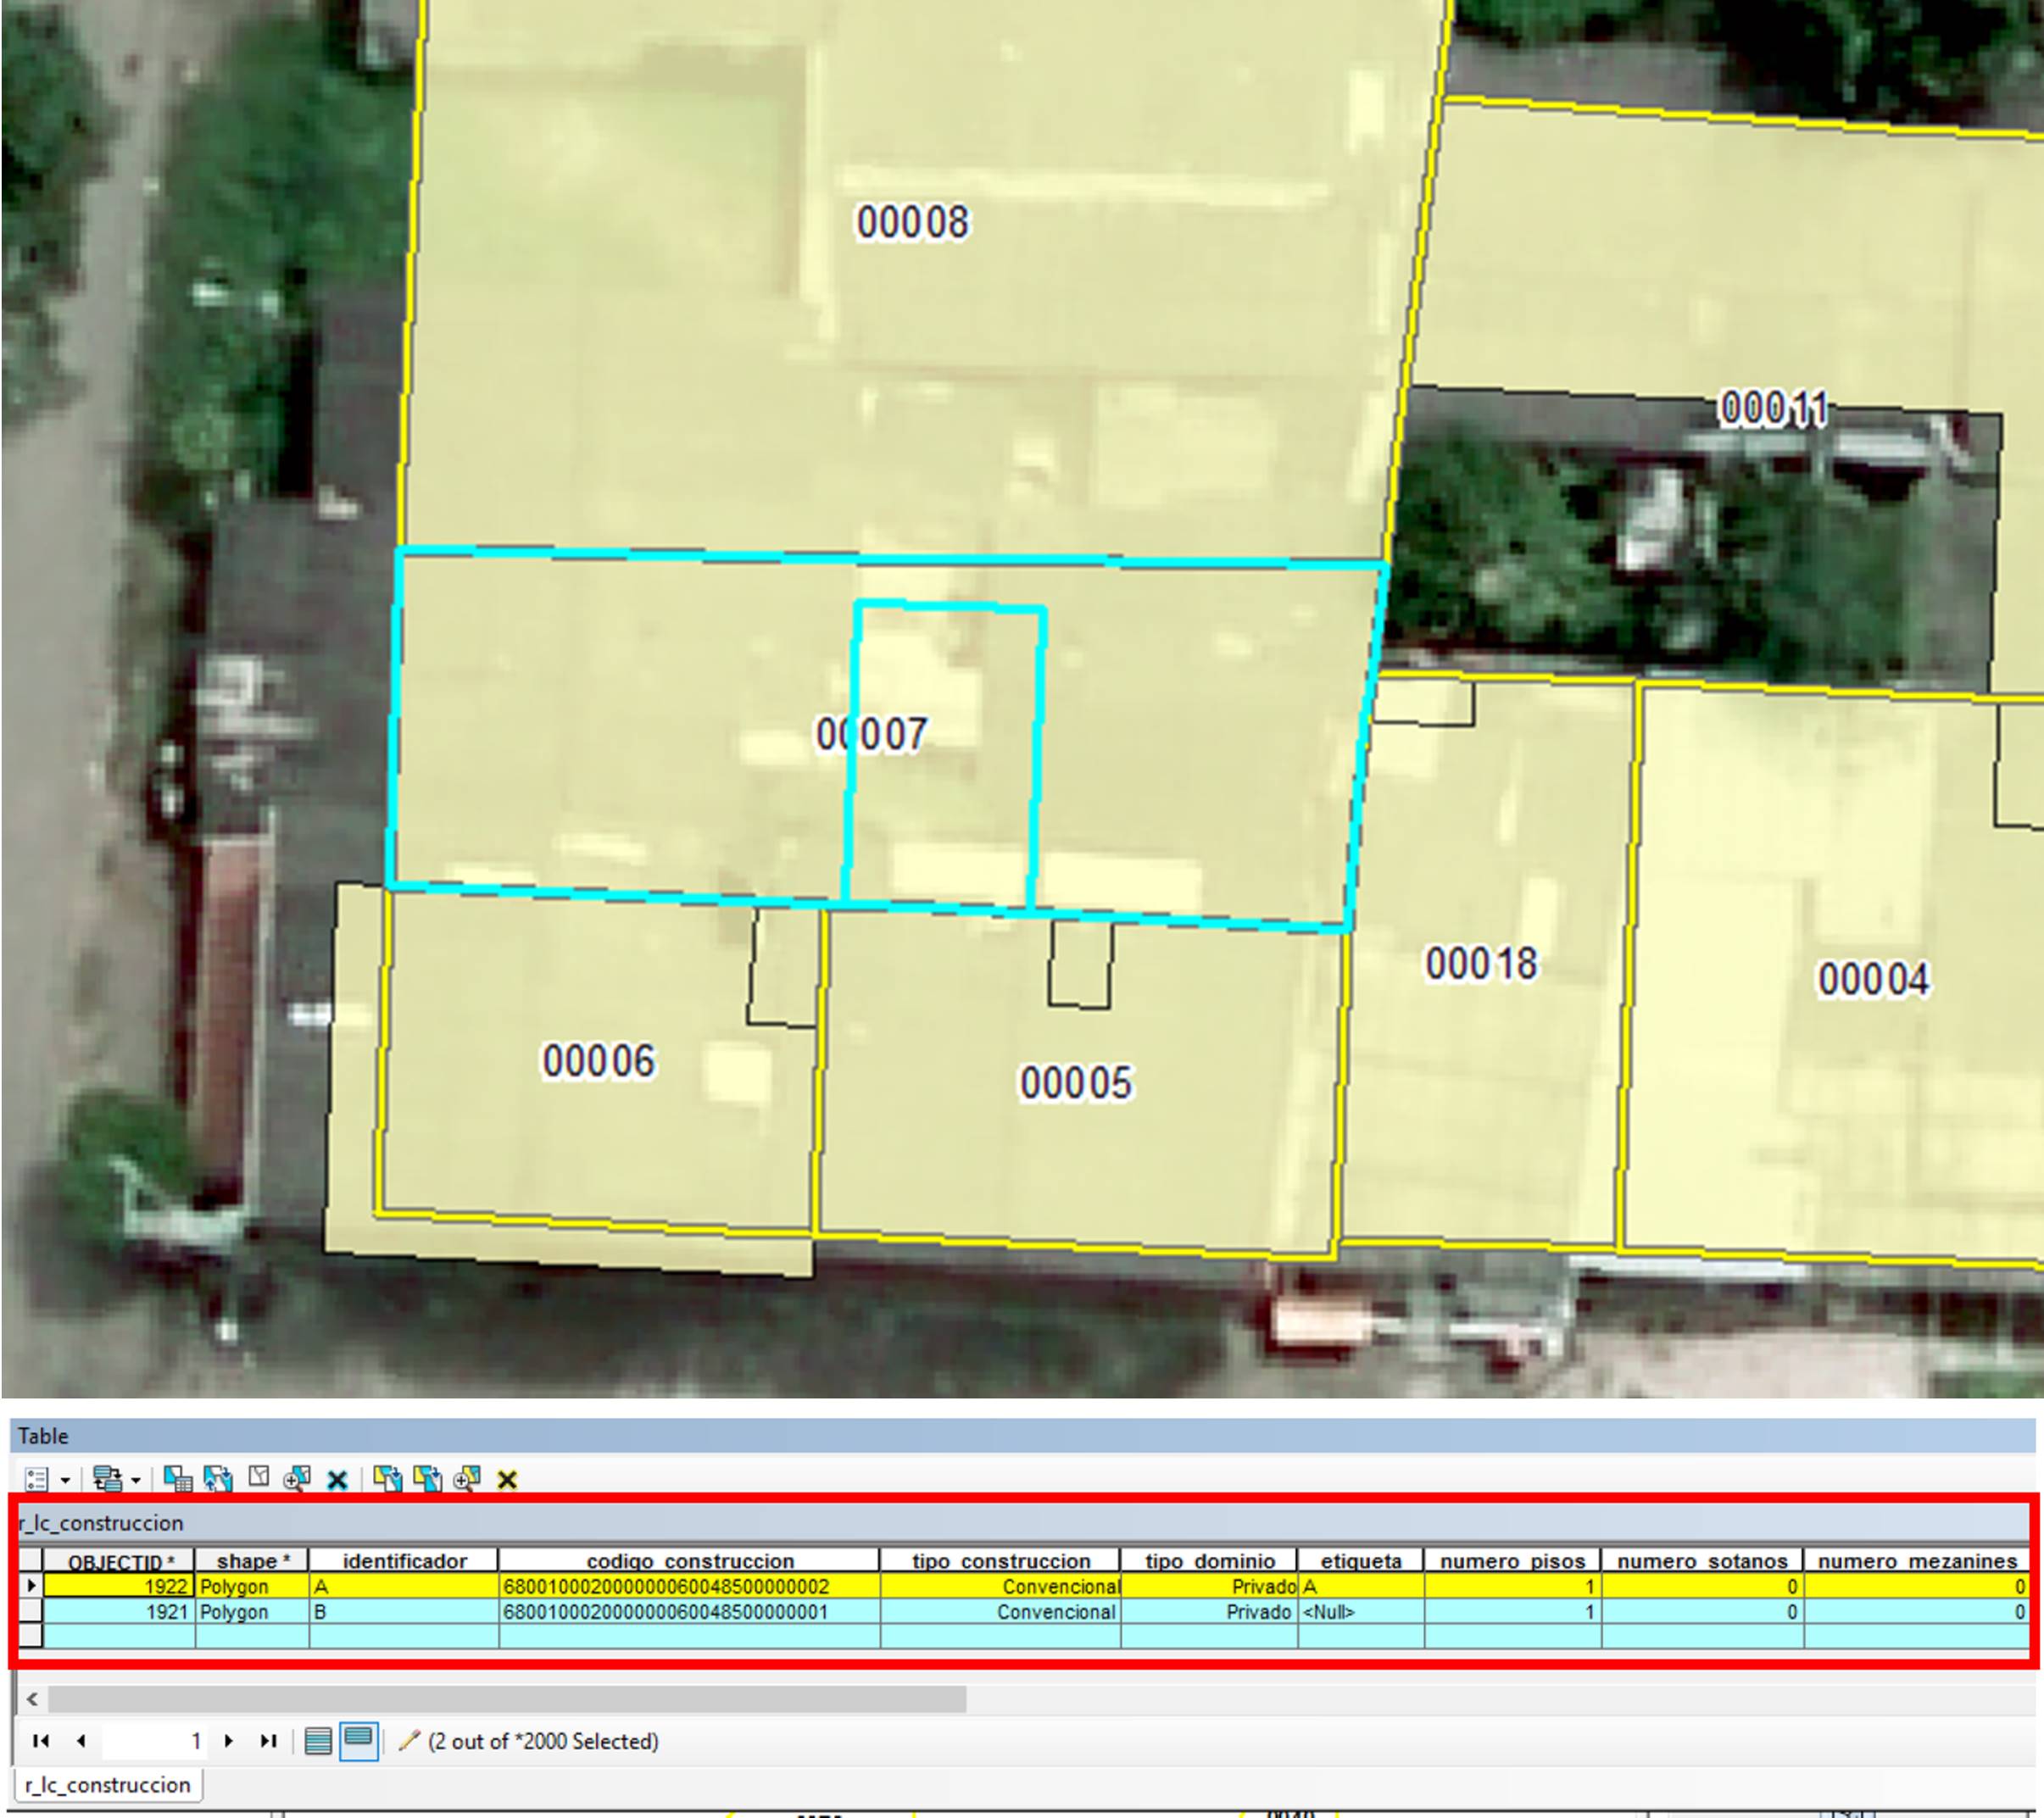
Task: Click the Clear Selection icon
Action: click(259, 1478)
